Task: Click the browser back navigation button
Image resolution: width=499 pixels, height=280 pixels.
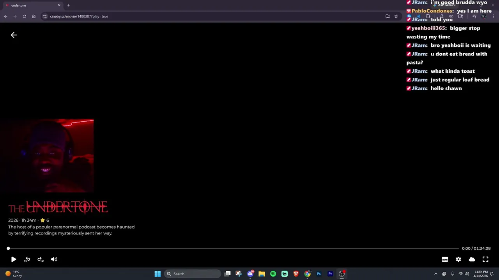Action: click(5, 16)
